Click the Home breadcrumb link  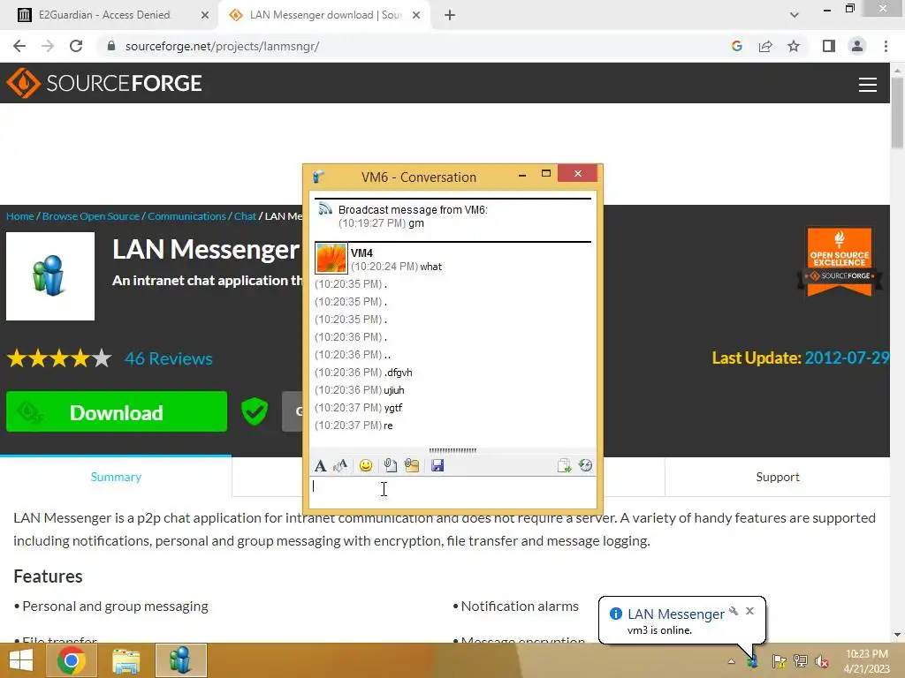coord(20,216)
